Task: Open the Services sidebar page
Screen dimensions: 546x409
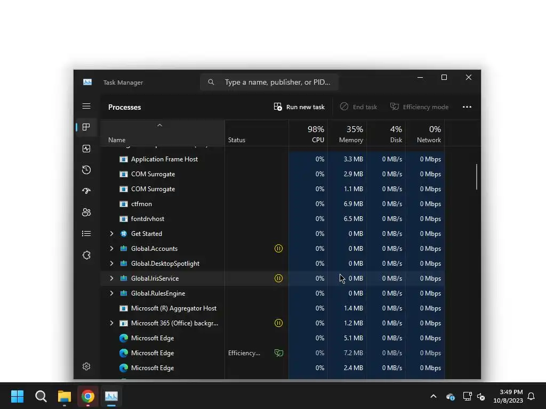Action: [86, 255]
